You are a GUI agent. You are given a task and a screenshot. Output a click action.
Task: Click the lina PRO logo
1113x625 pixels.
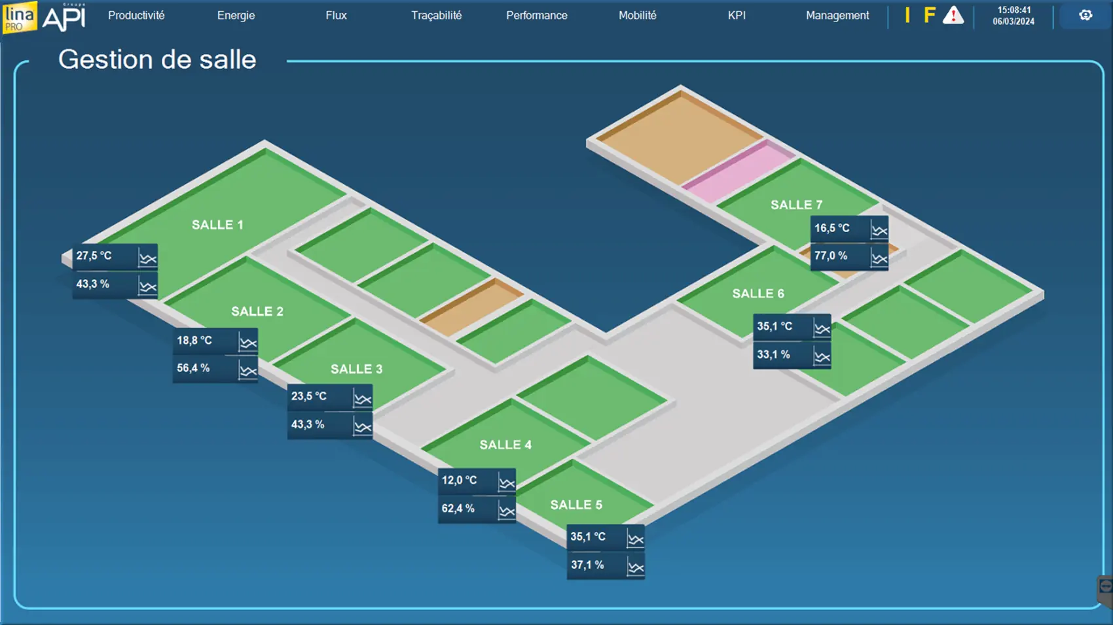[x=20, y=16]
